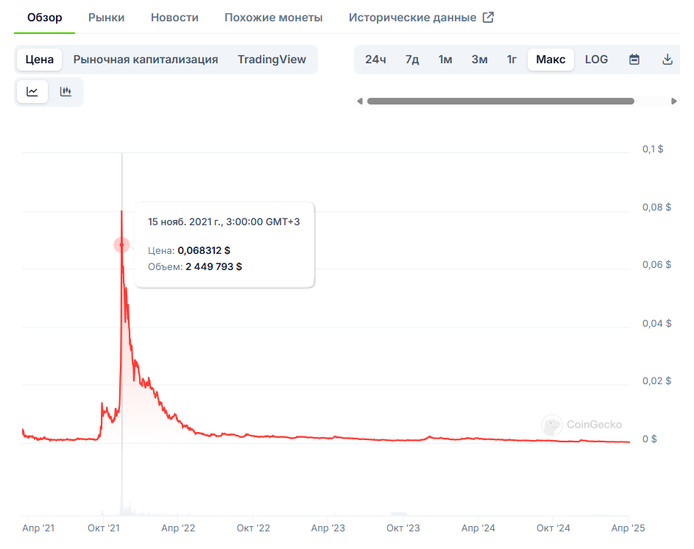Image resolution: width=694 pixels, height=549 pixels.
Task: Click the gray chart range scrollbar handle
Action: click(x=500, y=102)
